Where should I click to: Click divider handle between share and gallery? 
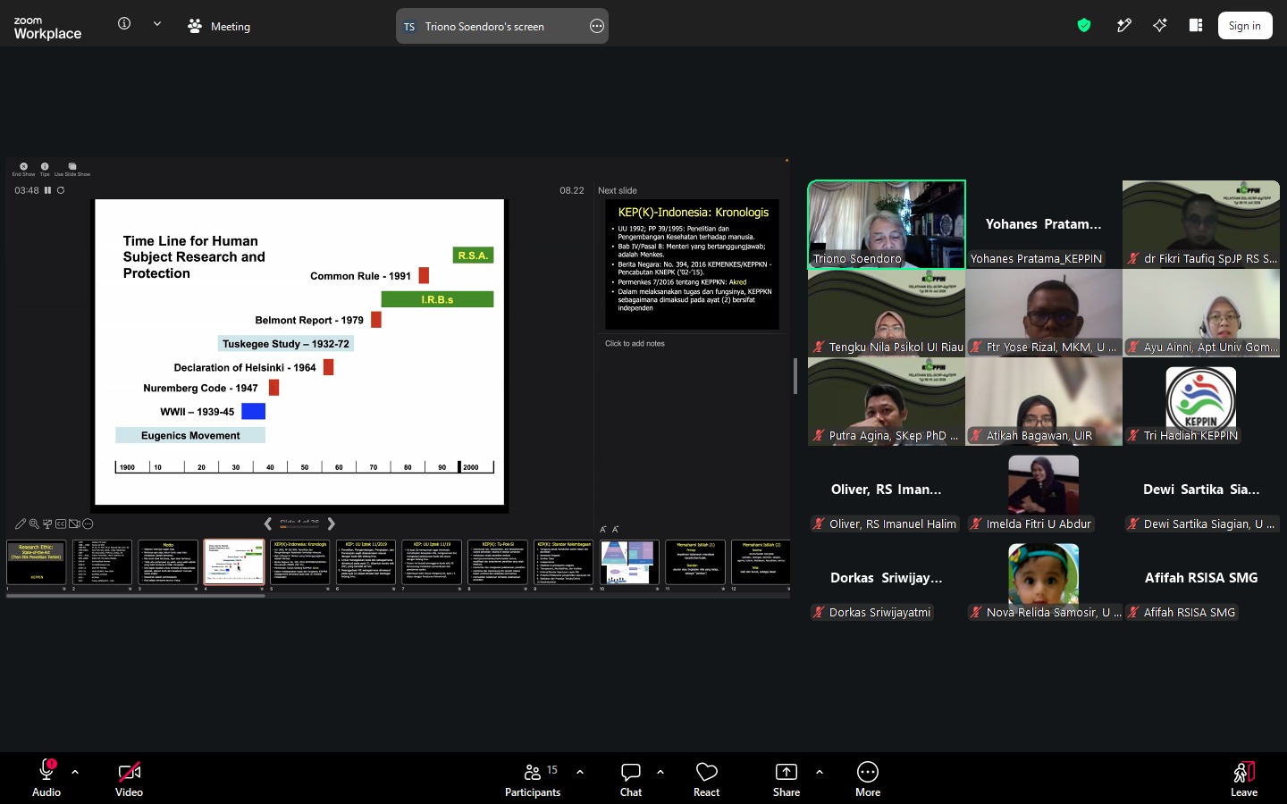click(x=795, y=376)
